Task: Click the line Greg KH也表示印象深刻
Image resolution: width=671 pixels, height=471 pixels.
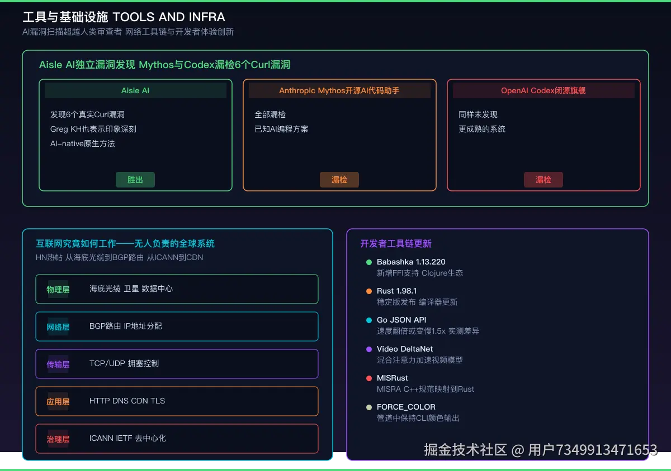Action: [x=93, y=129]
